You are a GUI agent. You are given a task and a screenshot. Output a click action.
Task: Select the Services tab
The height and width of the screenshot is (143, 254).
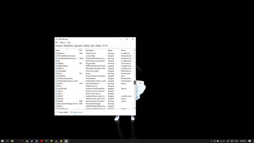(x=105, y=46)
